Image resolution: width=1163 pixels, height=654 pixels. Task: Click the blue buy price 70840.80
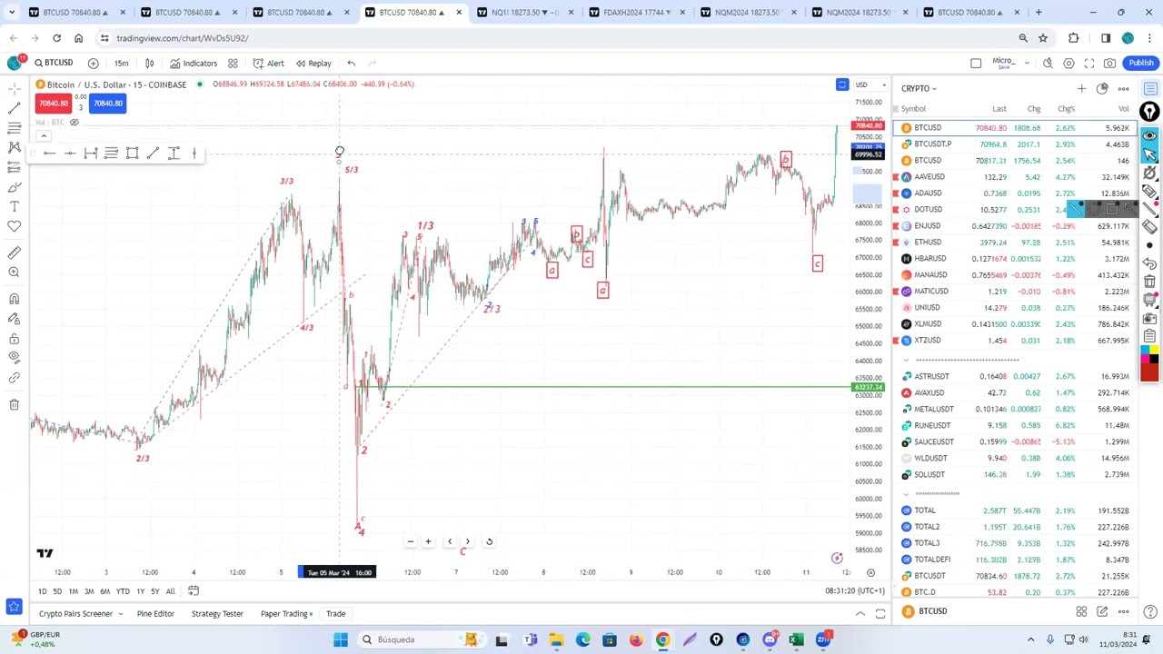click(x=107, y=104)
